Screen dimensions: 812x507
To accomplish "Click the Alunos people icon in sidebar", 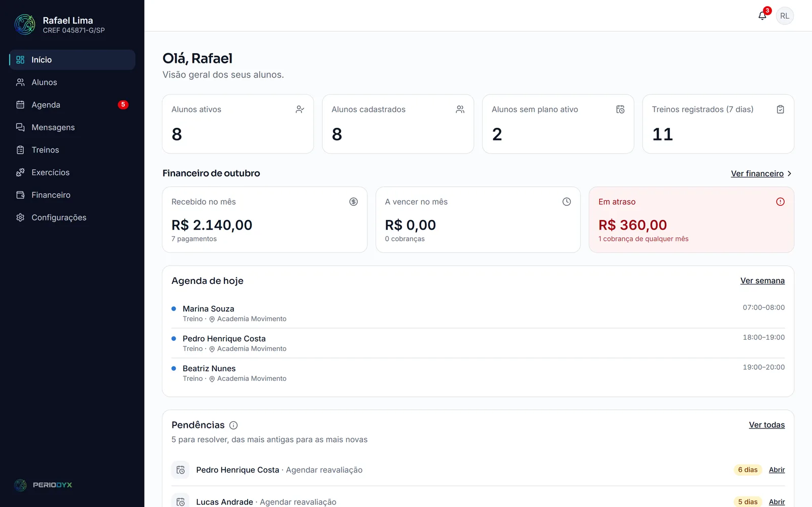I will (x=20, y=82).
